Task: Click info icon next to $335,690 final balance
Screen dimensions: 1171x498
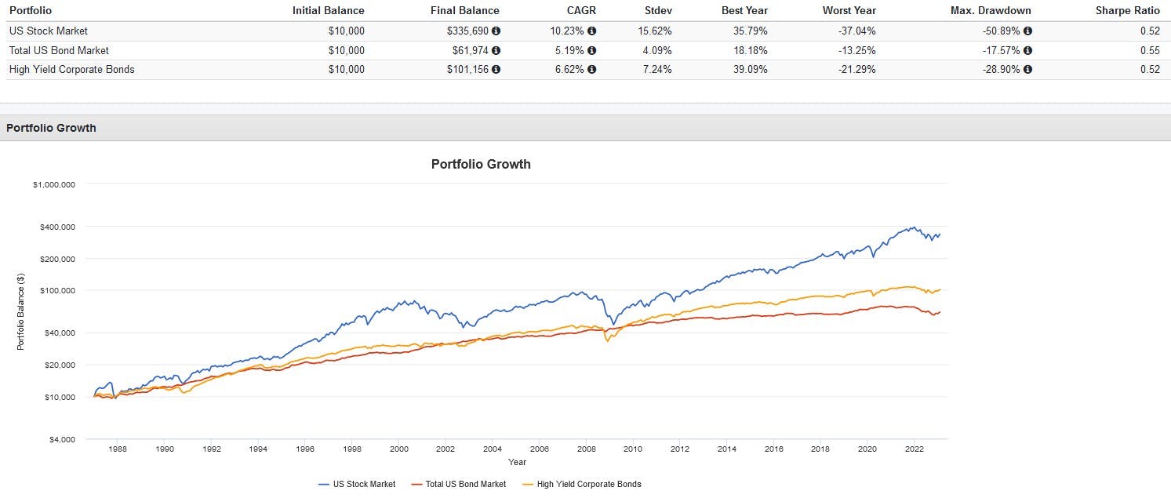Action: point(496,31)
